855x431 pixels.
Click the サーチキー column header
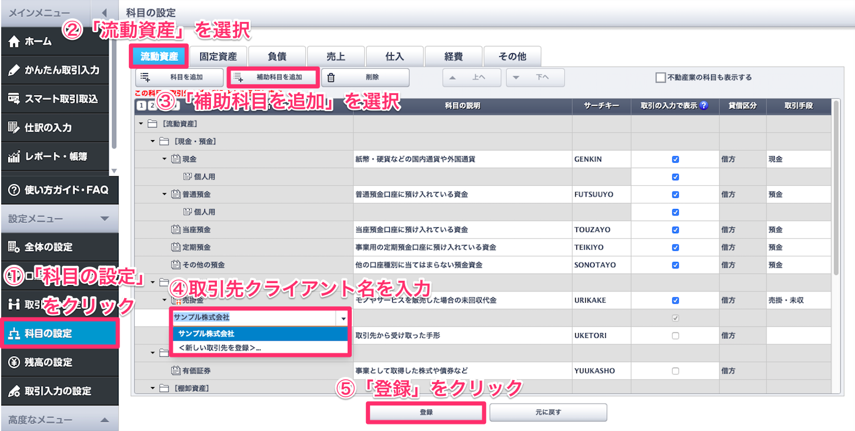[x=602, y=106]
